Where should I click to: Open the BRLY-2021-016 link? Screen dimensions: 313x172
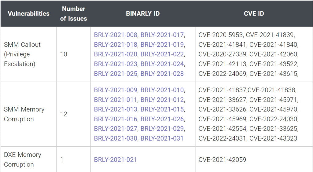click(116, 119)
